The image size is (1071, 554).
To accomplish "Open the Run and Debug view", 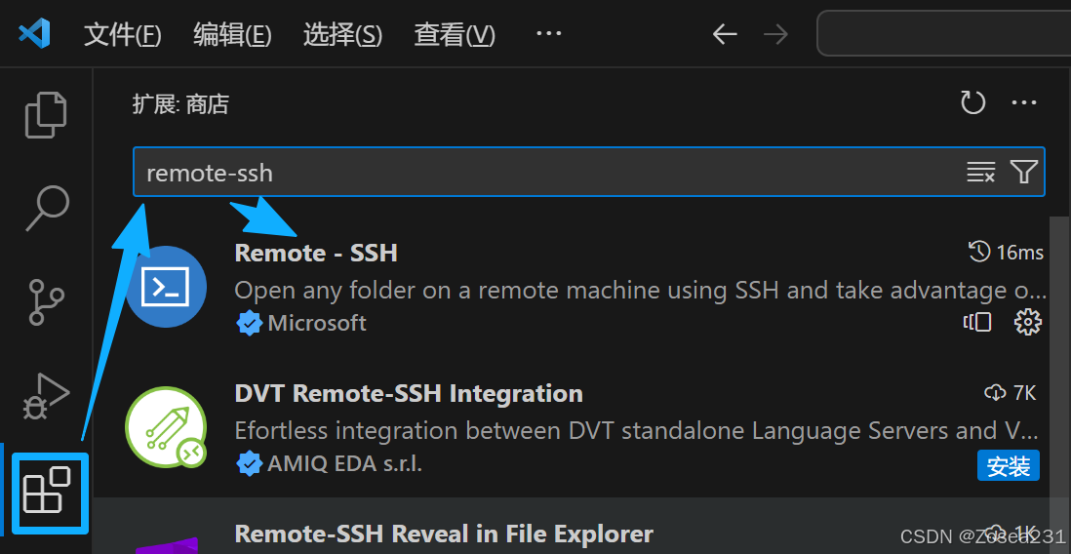I will pos(46,396).
